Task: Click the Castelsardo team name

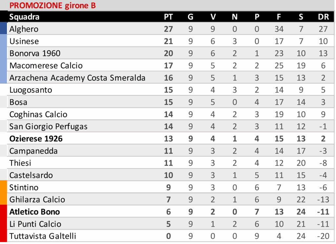Action: point(31,175)
